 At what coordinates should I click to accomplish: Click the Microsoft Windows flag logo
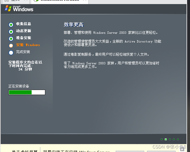[8, 8]
